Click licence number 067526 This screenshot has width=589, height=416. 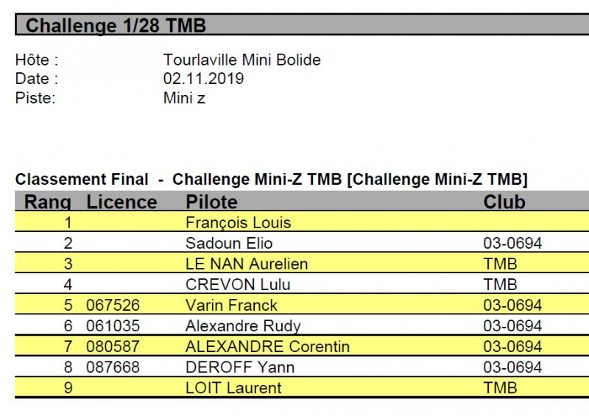coord(113,306)
